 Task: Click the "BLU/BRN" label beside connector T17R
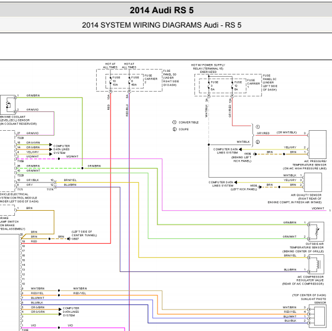click(x=70, y=185)
